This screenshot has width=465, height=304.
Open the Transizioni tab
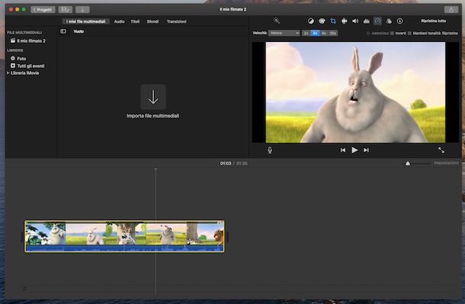[176, 21]
